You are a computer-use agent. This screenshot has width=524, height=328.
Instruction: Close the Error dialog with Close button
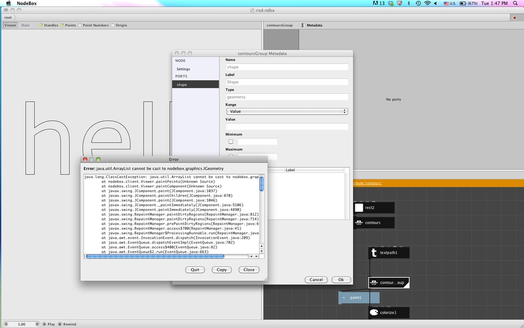tap(249, 270)
